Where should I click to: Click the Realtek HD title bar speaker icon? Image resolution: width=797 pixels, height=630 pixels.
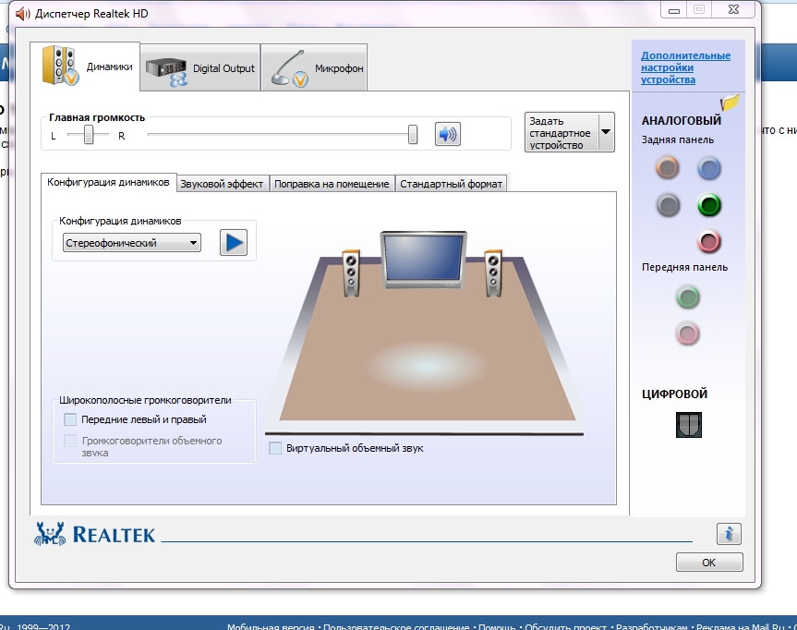click(23, 14)
